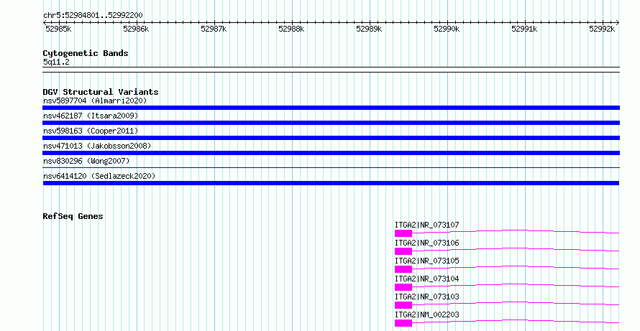Click the 52986k ruler tick label

[136, 29]
